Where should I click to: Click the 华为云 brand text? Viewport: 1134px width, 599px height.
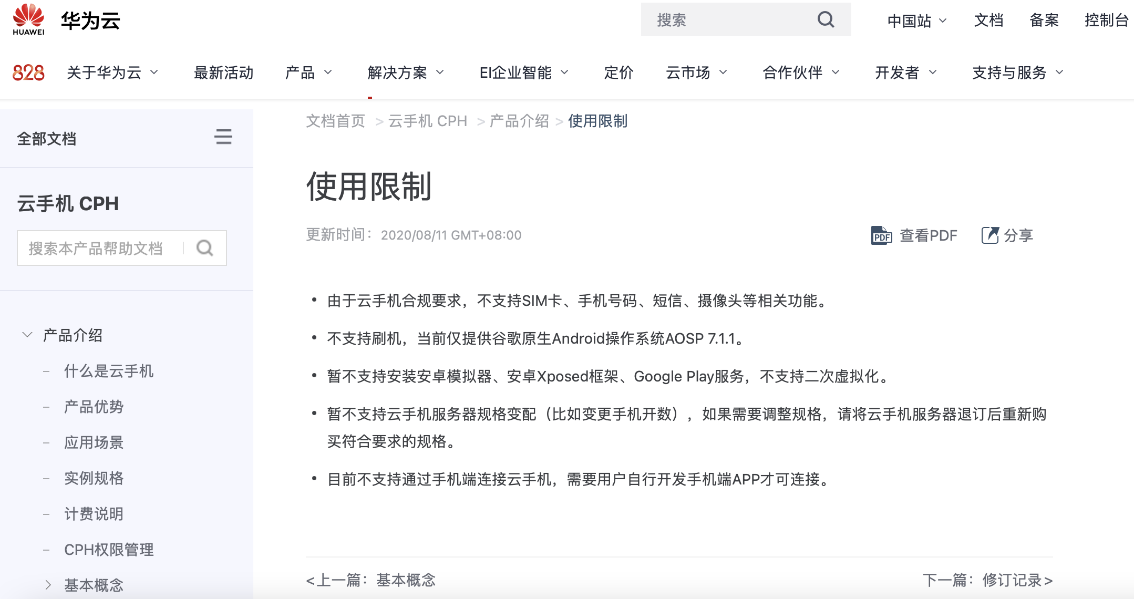(90, 21)
